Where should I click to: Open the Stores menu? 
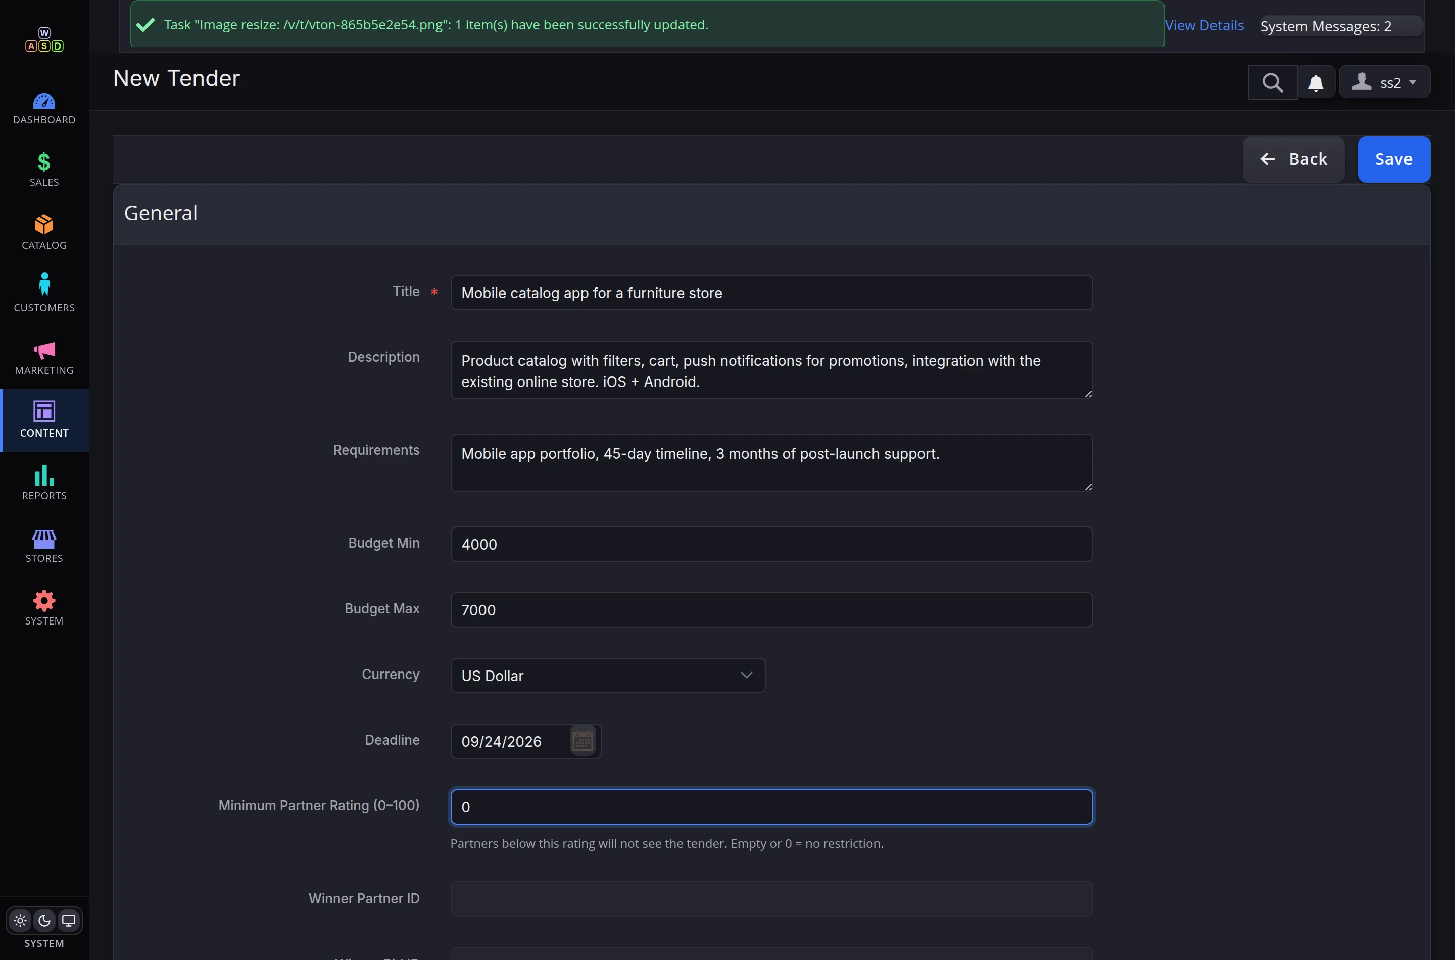44,545
